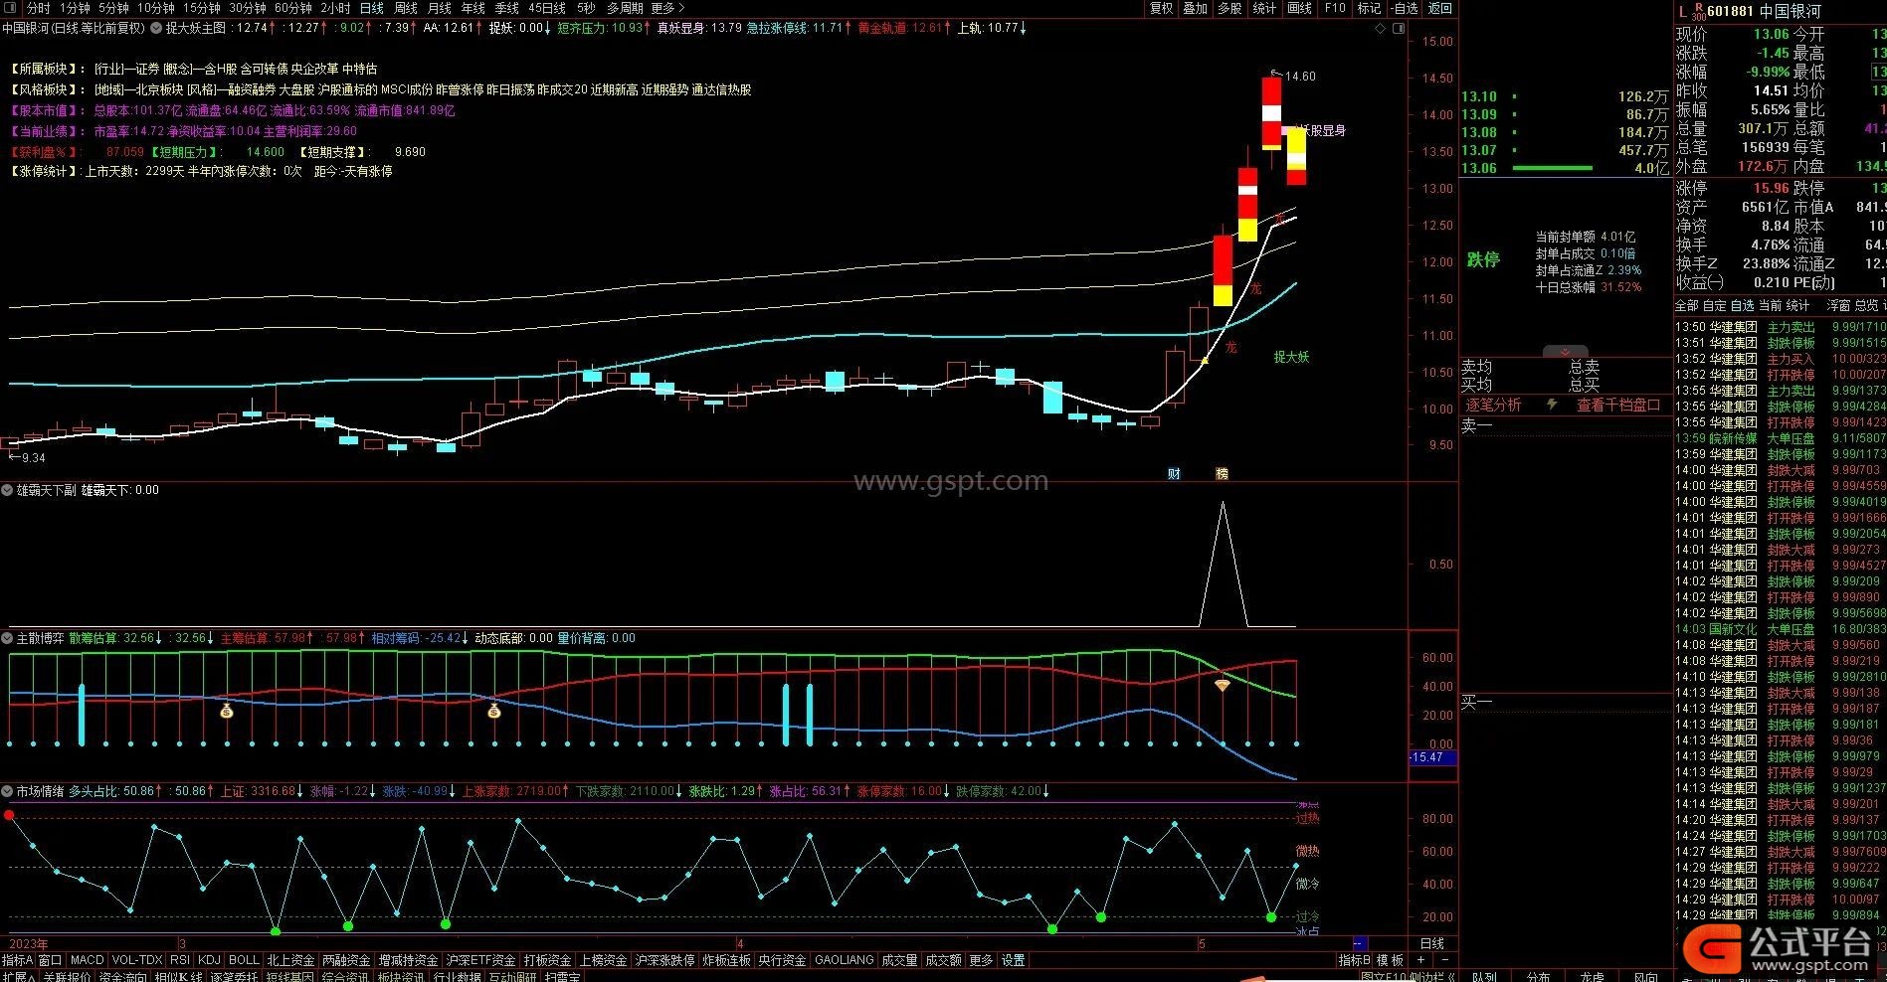The height and width of the screenshot is (982, 1887).
Task: Expand the 雄霸天下副 sub-chart indicator menu
Action: pyautogui.click(x=7, y=490)
